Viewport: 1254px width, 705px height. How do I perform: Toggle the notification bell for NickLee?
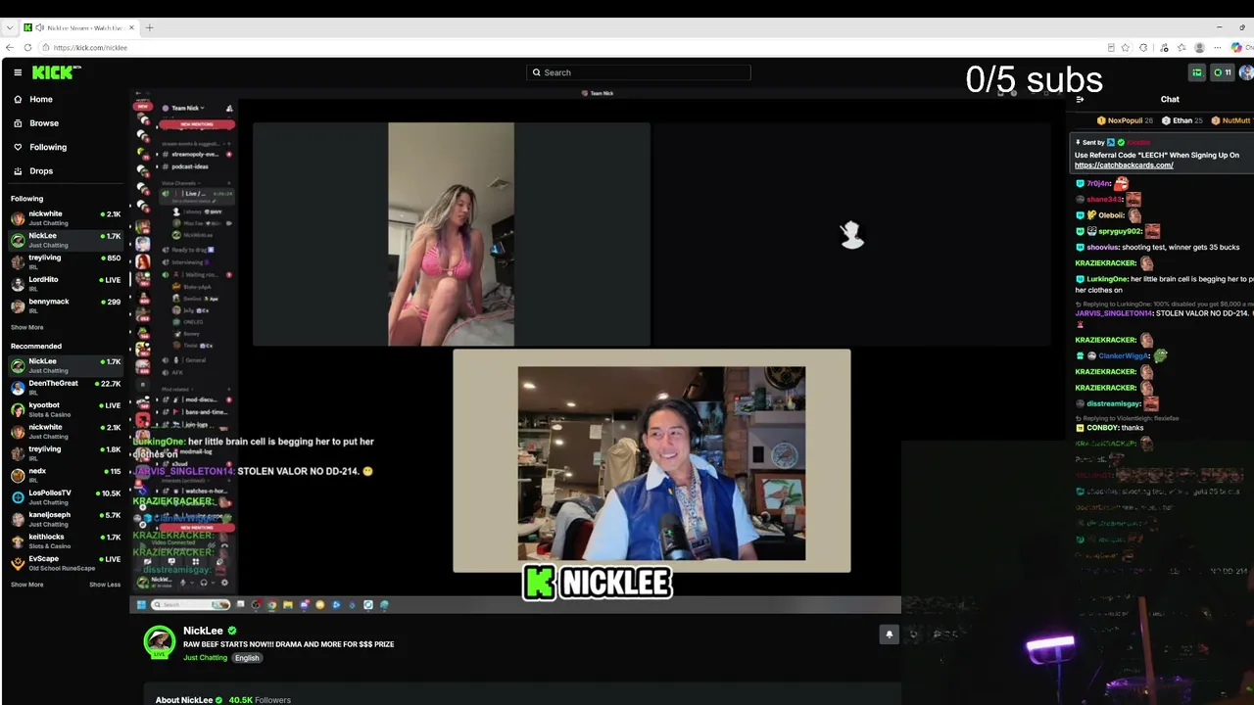pos(890,634)
